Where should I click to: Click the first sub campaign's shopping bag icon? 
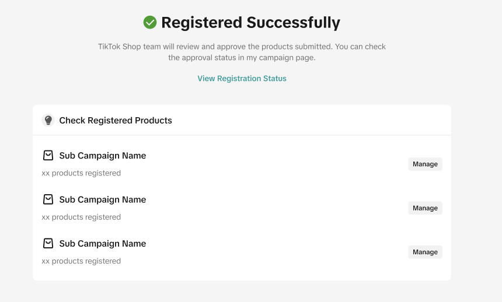pos(48,156)
